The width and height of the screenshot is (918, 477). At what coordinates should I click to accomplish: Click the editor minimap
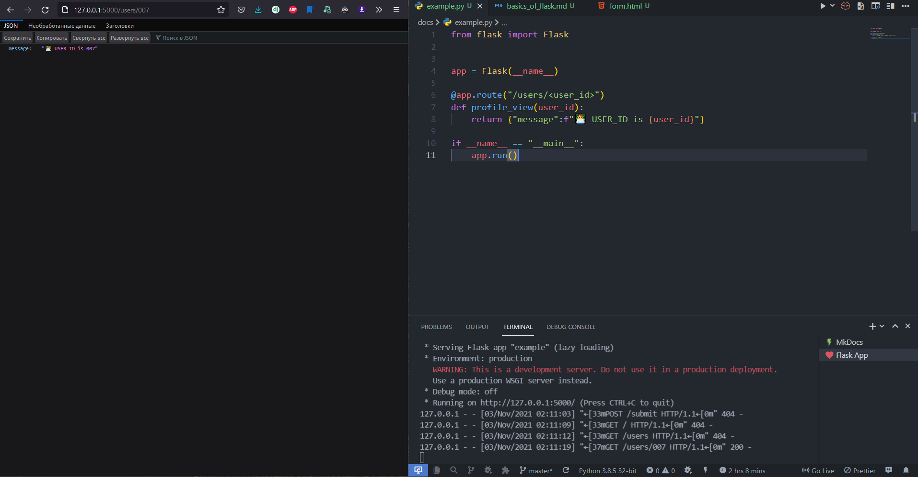point(890,33)
